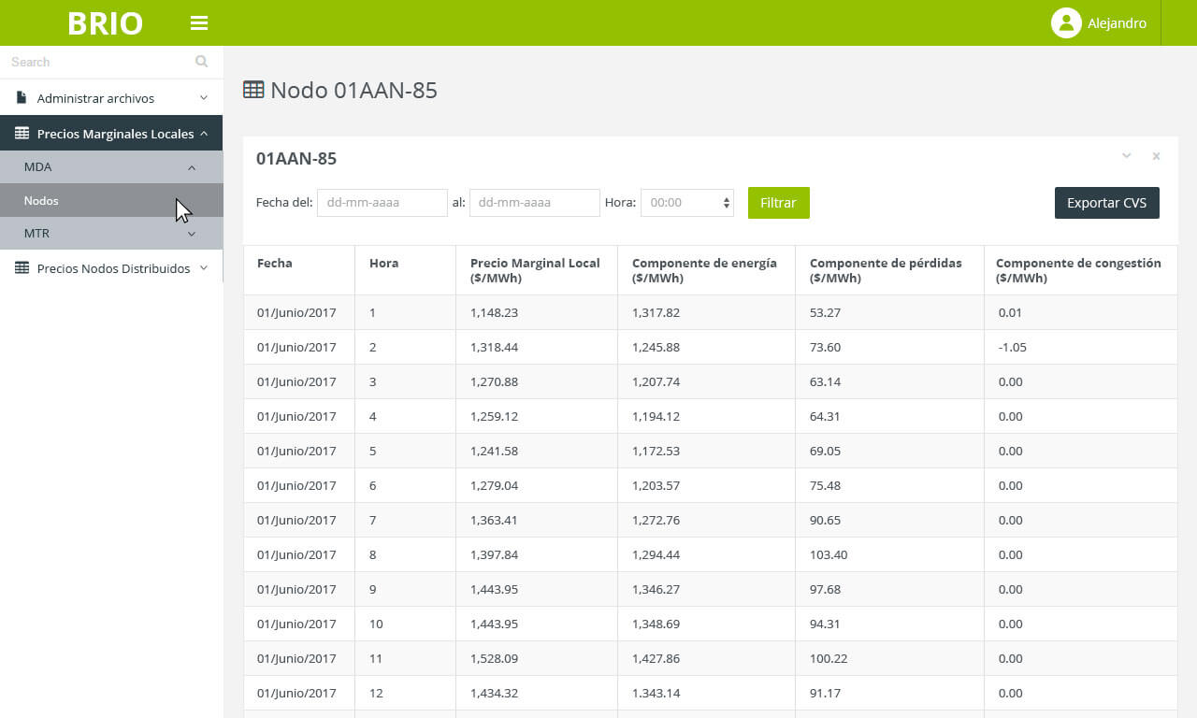Close the 01AAN-85 panel

(x=1156, y=156)
